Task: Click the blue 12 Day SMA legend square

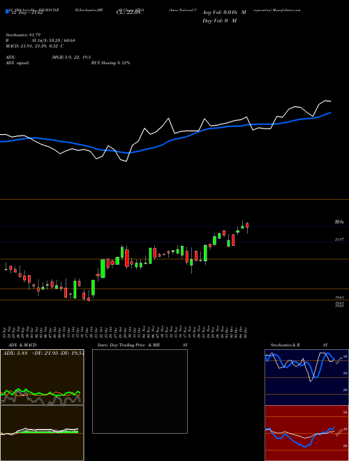Action: (x=7, y=11)
